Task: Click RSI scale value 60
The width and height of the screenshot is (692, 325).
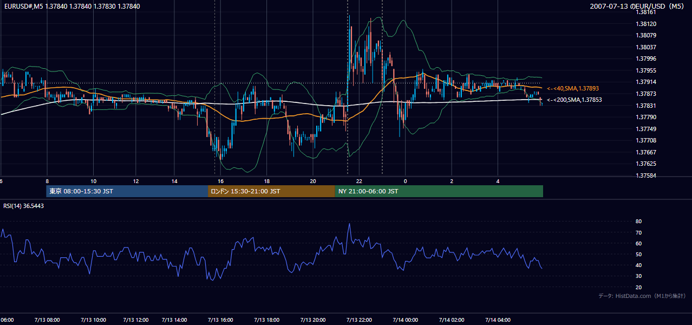Action: 638,243
